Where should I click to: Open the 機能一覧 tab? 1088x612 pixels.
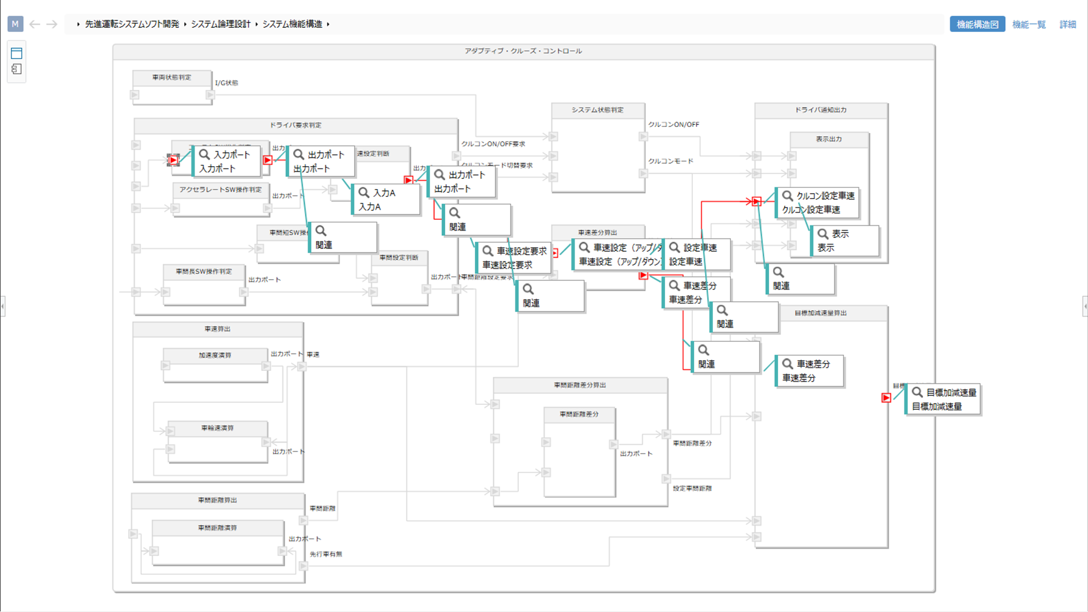tap(1029, 24)
